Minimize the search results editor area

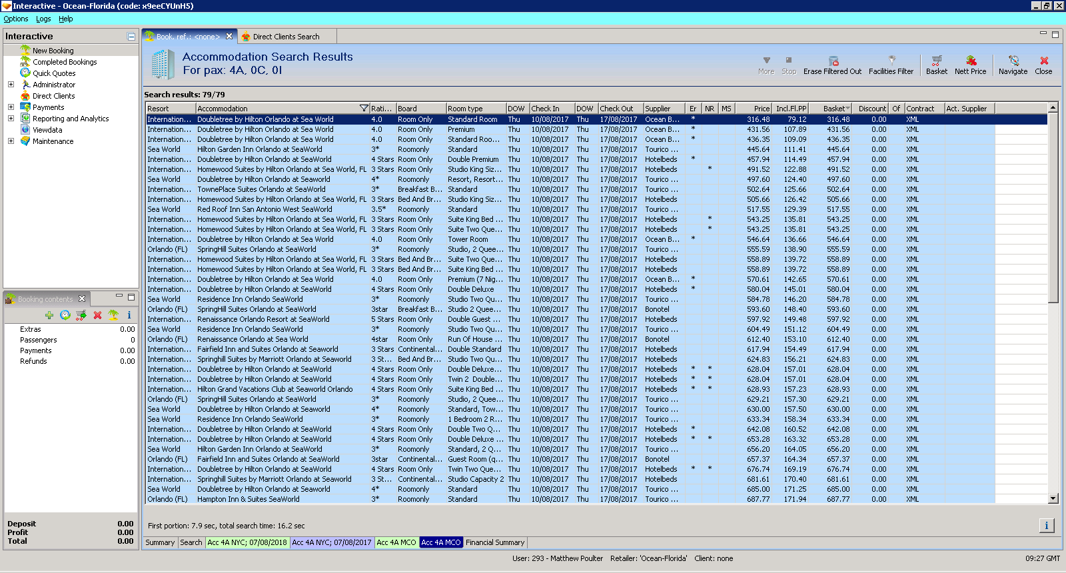[x=1043, y=33]
